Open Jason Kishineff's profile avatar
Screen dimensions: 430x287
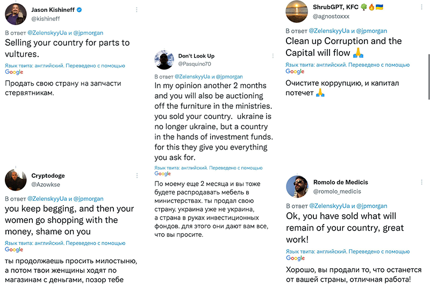(16, 14)
